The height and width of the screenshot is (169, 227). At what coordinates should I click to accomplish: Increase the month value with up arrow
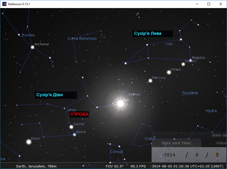197,149
